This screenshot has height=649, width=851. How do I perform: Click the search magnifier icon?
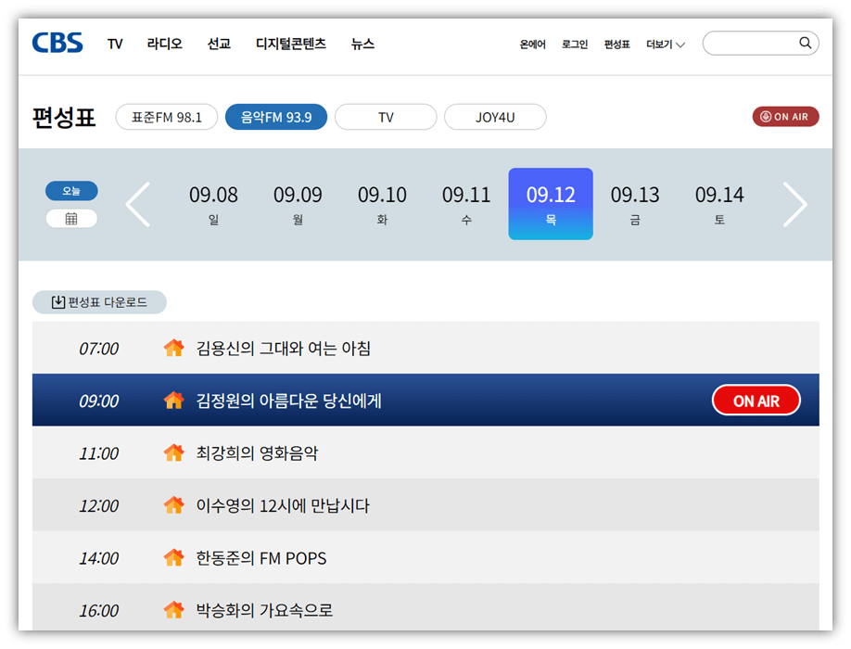(805, 44)
